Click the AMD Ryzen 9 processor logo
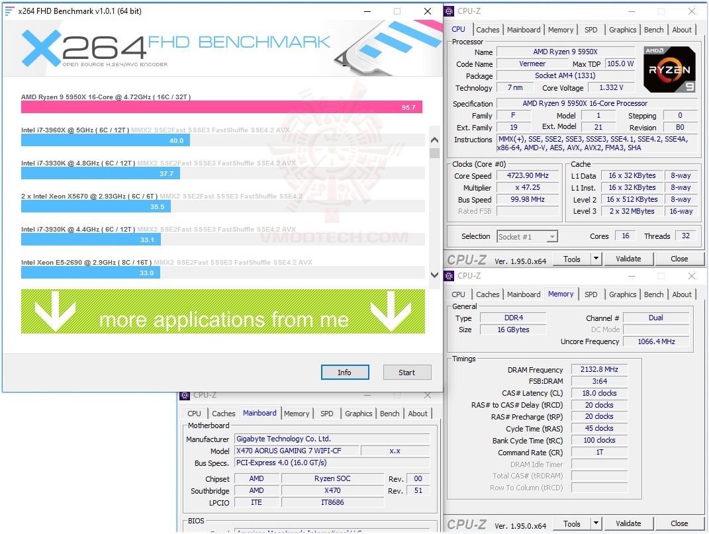The image size is (709, 534). [669, 69]
